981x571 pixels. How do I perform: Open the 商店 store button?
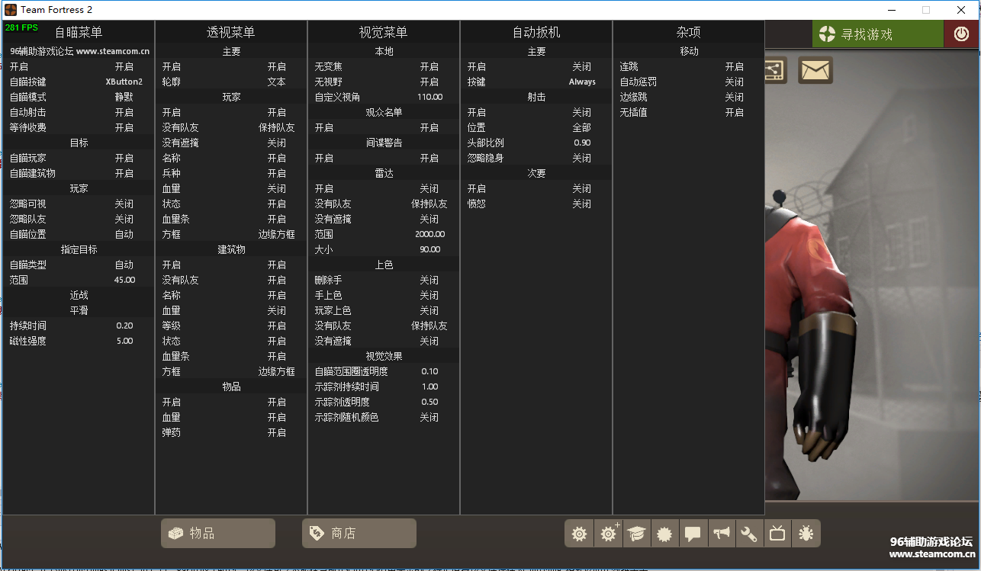pyautogui.click(x=359, y=534)
